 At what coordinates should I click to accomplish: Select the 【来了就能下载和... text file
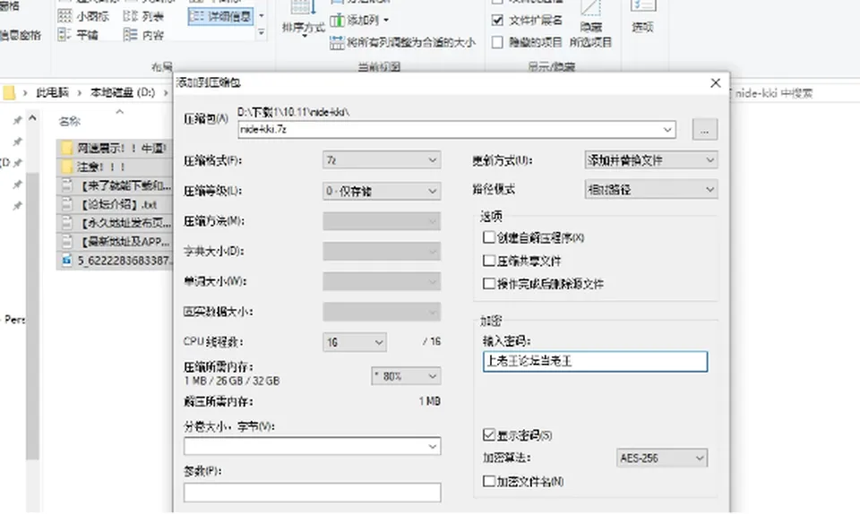[x=115, y=185]
